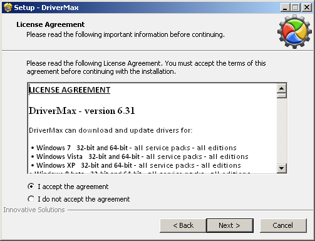The image size is (315, 241).
Task: Click the Windows Vista line in license
Action: click(x=140, y=156)
